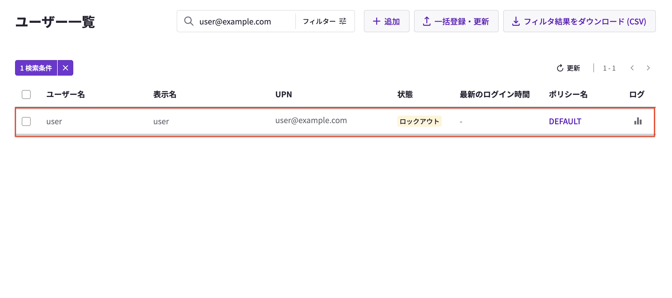The height and width of the screenshot is (298, 672).
Task: Click the 更新 refresh icon
Action: (560, 68)
